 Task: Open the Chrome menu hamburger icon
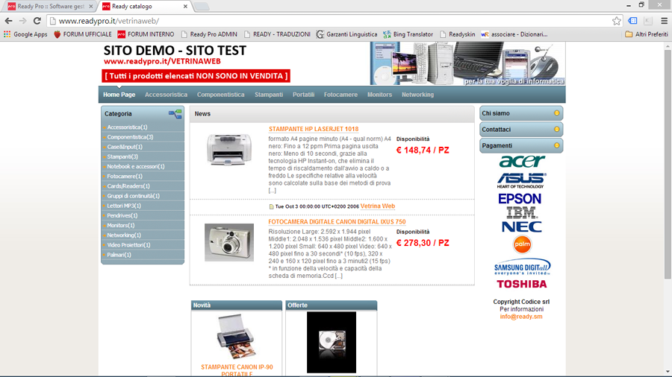(665, 21)
